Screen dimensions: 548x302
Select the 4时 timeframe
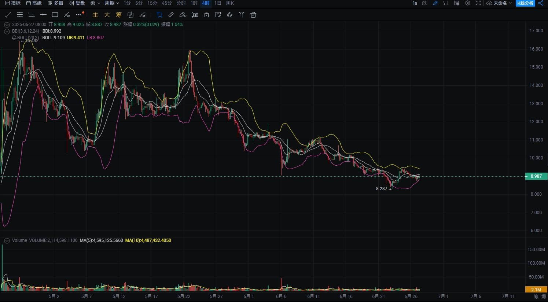[206, 3]
